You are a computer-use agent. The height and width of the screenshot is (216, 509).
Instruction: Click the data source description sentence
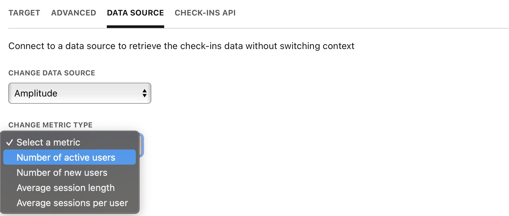pyautogui.click(x=181, y=46)
